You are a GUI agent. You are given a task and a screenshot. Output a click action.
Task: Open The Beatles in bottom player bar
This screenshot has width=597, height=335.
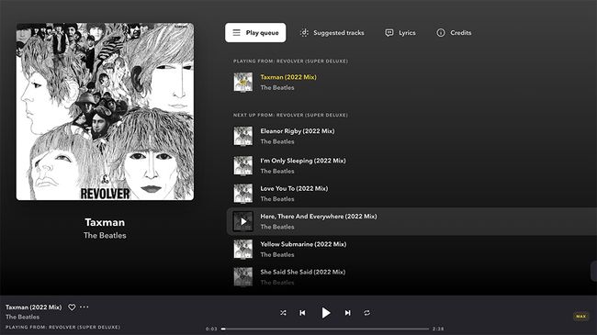coord(22,317)
